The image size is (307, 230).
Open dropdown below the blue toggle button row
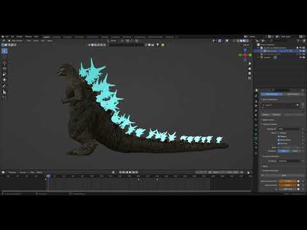point(290,161)
